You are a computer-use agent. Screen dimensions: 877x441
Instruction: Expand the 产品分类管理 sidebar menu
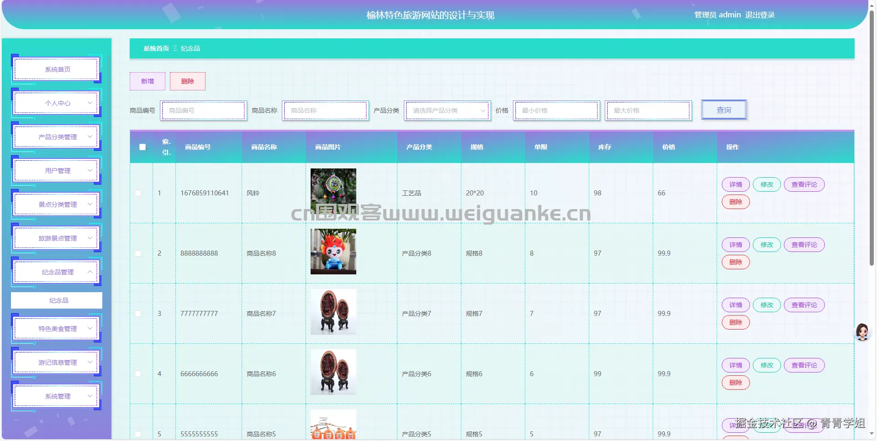(x=57, y=137)
